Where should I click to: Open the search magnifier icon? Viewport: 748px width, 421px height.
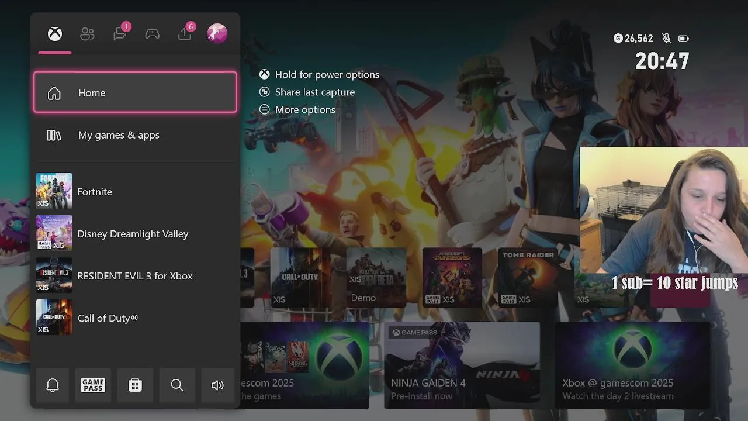point(177,385)
